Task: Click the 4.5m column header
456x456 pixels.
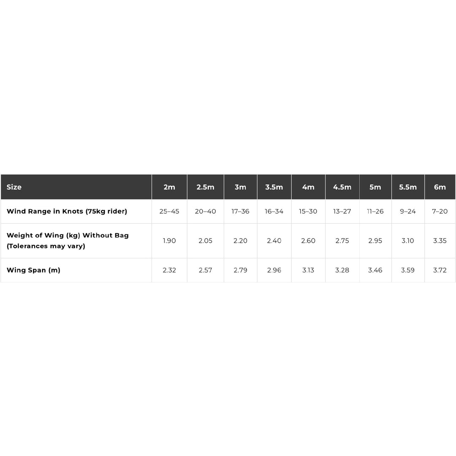Action: 342,187
